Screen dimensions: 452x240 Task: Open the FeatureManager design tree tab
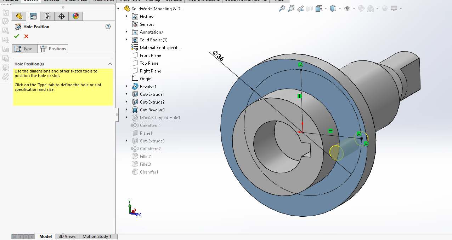pyautogui.click(x=19, y=16)
